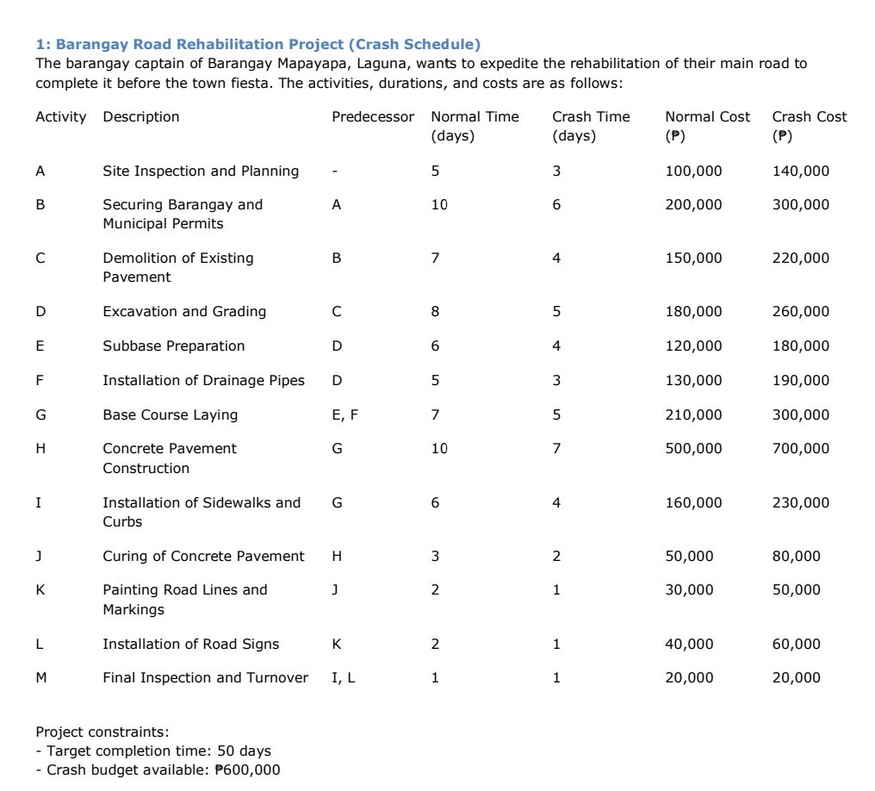Click the Target completion time constraint line
The image size is (875, 791).
(153, 751)
